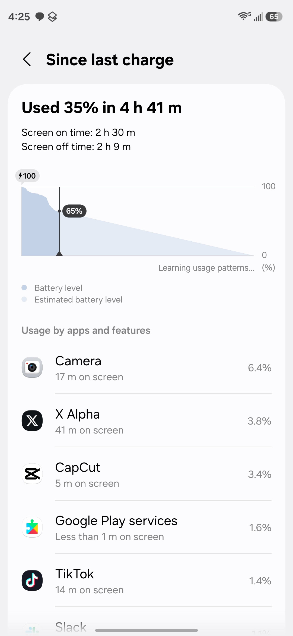Tap the battery indicator in status bar
The width and height of the screenshot is (293, 636).
point(274,17)
